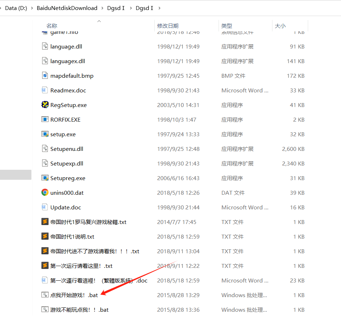Select the 点我开始游戏！.bat batch file icon

click(45, 295)
